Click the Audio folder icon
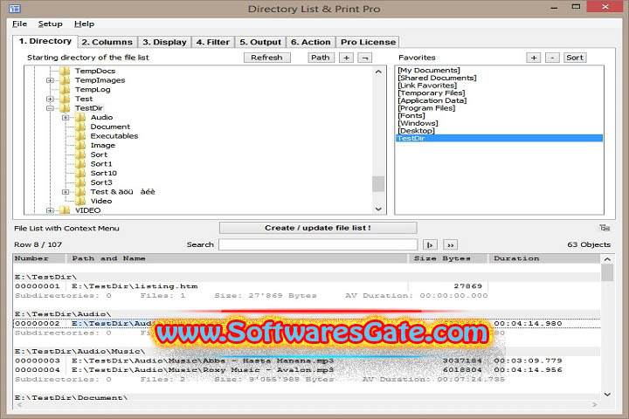Viewport: 629px width, 419px height. pos(80,118)
